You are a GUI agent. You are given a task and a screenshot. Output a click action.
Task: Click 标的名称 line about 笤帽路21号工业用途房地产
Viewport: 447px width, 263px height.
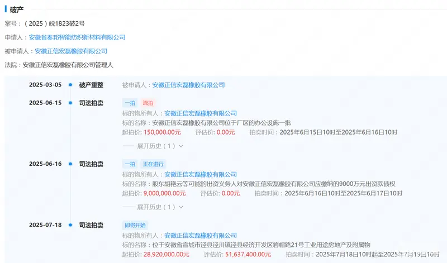coord(246,245)
